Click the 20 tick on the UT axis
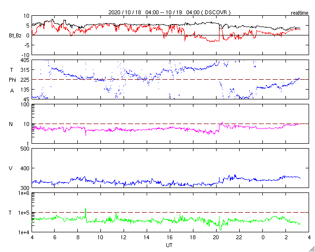 click(216, 237)
